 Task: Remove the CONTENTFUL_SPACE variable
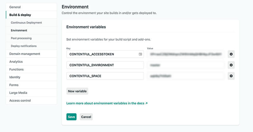231,76
